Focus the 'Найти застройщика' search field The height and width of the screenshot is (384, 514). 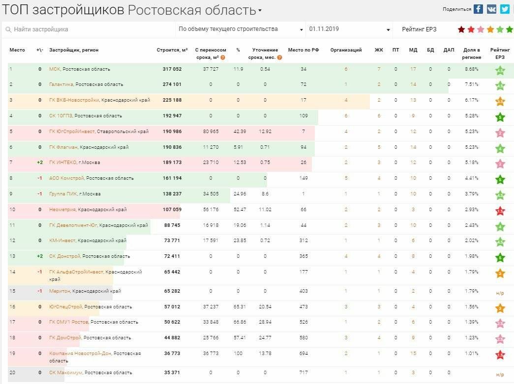(x=89, y=29)
